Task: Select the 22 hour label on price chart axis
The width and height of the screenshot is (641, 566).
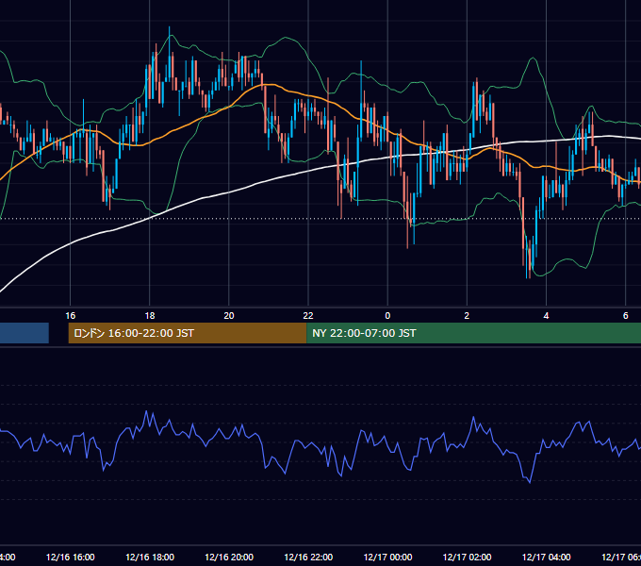Action: tap(308, 315)
